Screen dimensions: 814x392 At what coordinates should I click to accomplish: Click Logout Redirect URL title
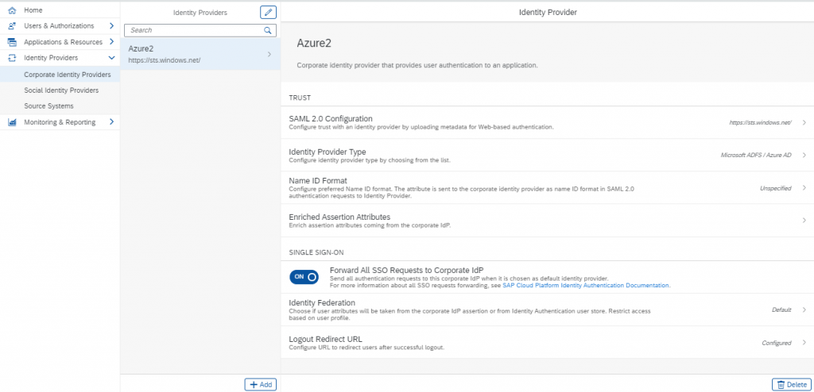(x=325, y=339)
